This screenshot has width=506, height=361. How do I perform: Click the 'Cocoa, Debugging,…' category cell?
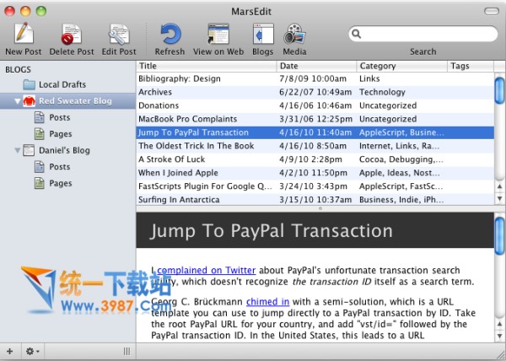point(401,159)
